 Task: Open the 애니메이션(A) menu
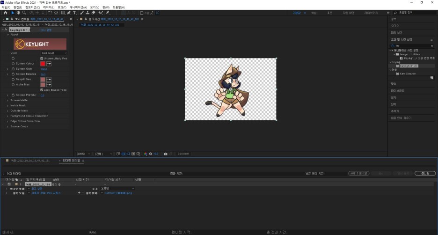pos(78,7)
